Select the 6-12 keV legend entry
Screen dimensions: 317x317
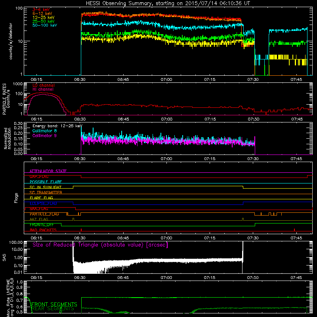42,13
